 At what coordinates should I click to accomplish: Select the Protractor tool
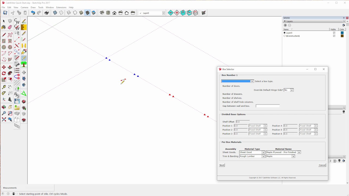4,93
